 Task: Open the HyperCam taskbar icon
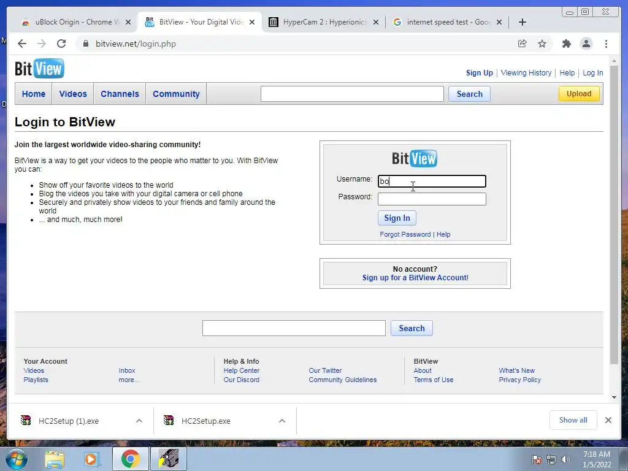(x=169, y=459)
